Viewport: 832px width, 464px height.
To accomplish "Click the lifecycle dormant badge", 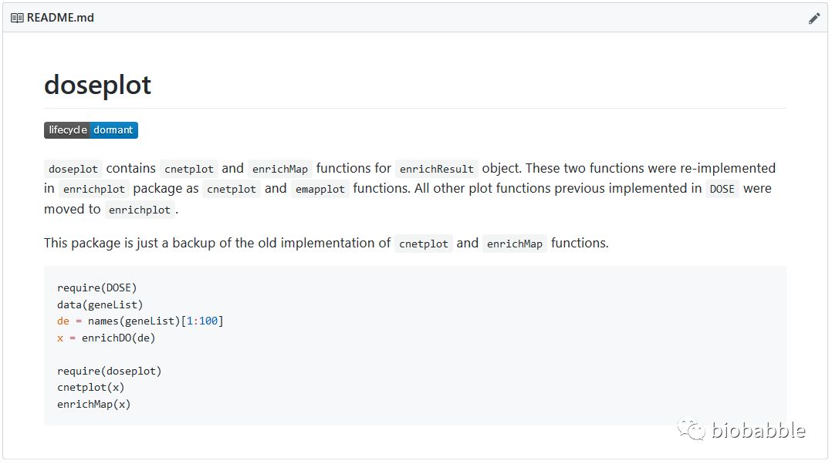I will coord(91,130).
